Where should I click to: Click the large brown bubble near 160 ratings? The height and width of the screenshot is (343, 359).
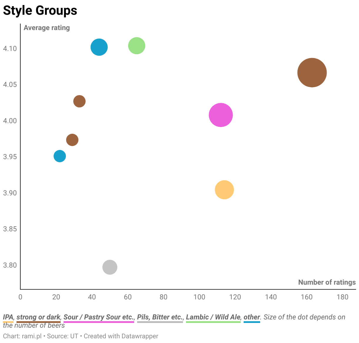pyautogui.click(x=312, y=73)
